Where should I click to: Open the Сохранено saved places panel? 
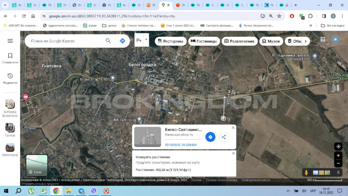10,58
